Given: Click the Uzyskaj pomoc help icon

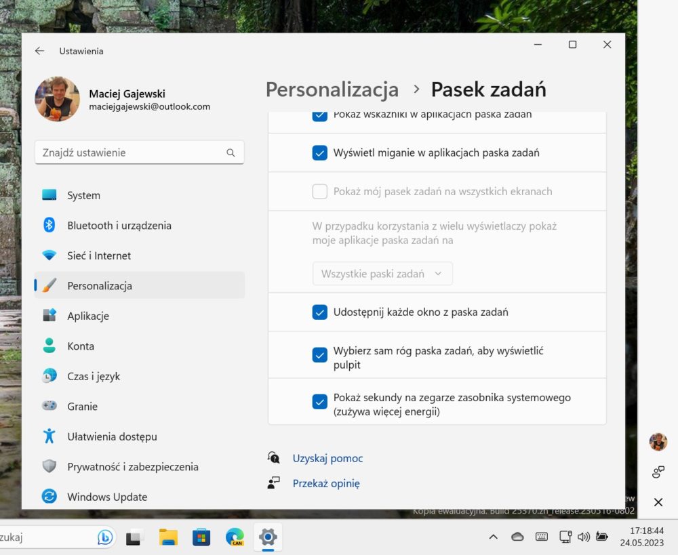Looking at the screenshot, I should coord(273,457).
